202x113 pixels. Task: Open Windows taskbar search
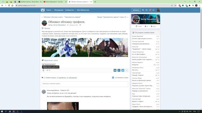click(x=6, y=111)
